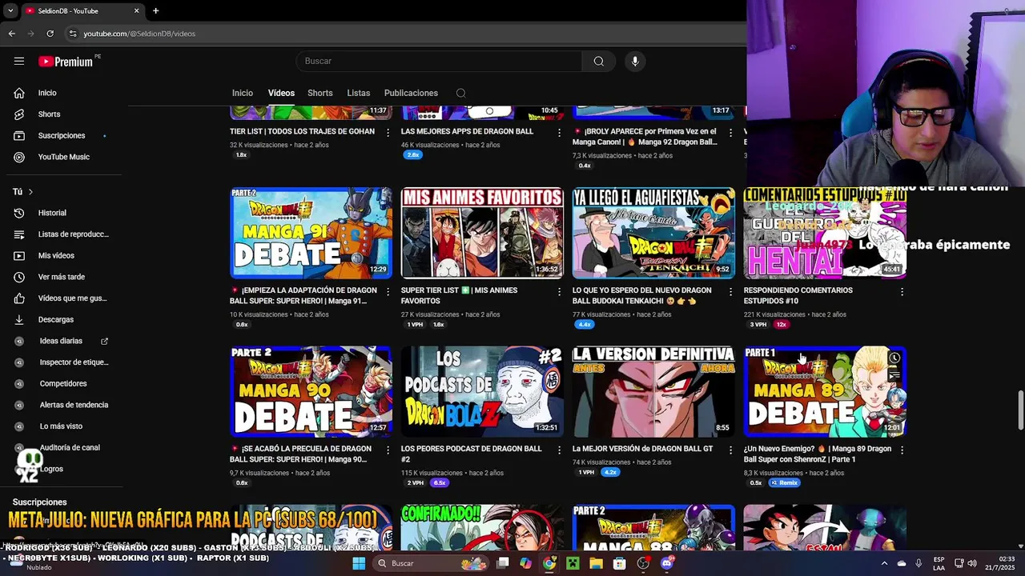Open options for La Mejor Versión GT video
The image size is (1025, 576).
730,450
